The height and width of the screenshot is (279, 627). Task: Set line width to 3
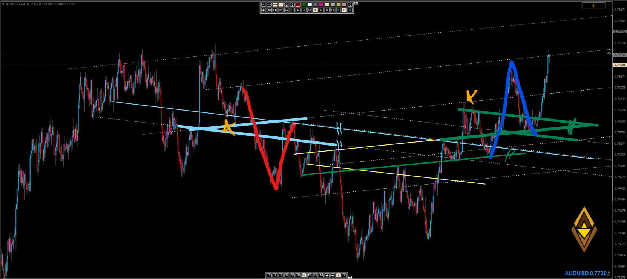pos(292,5)
